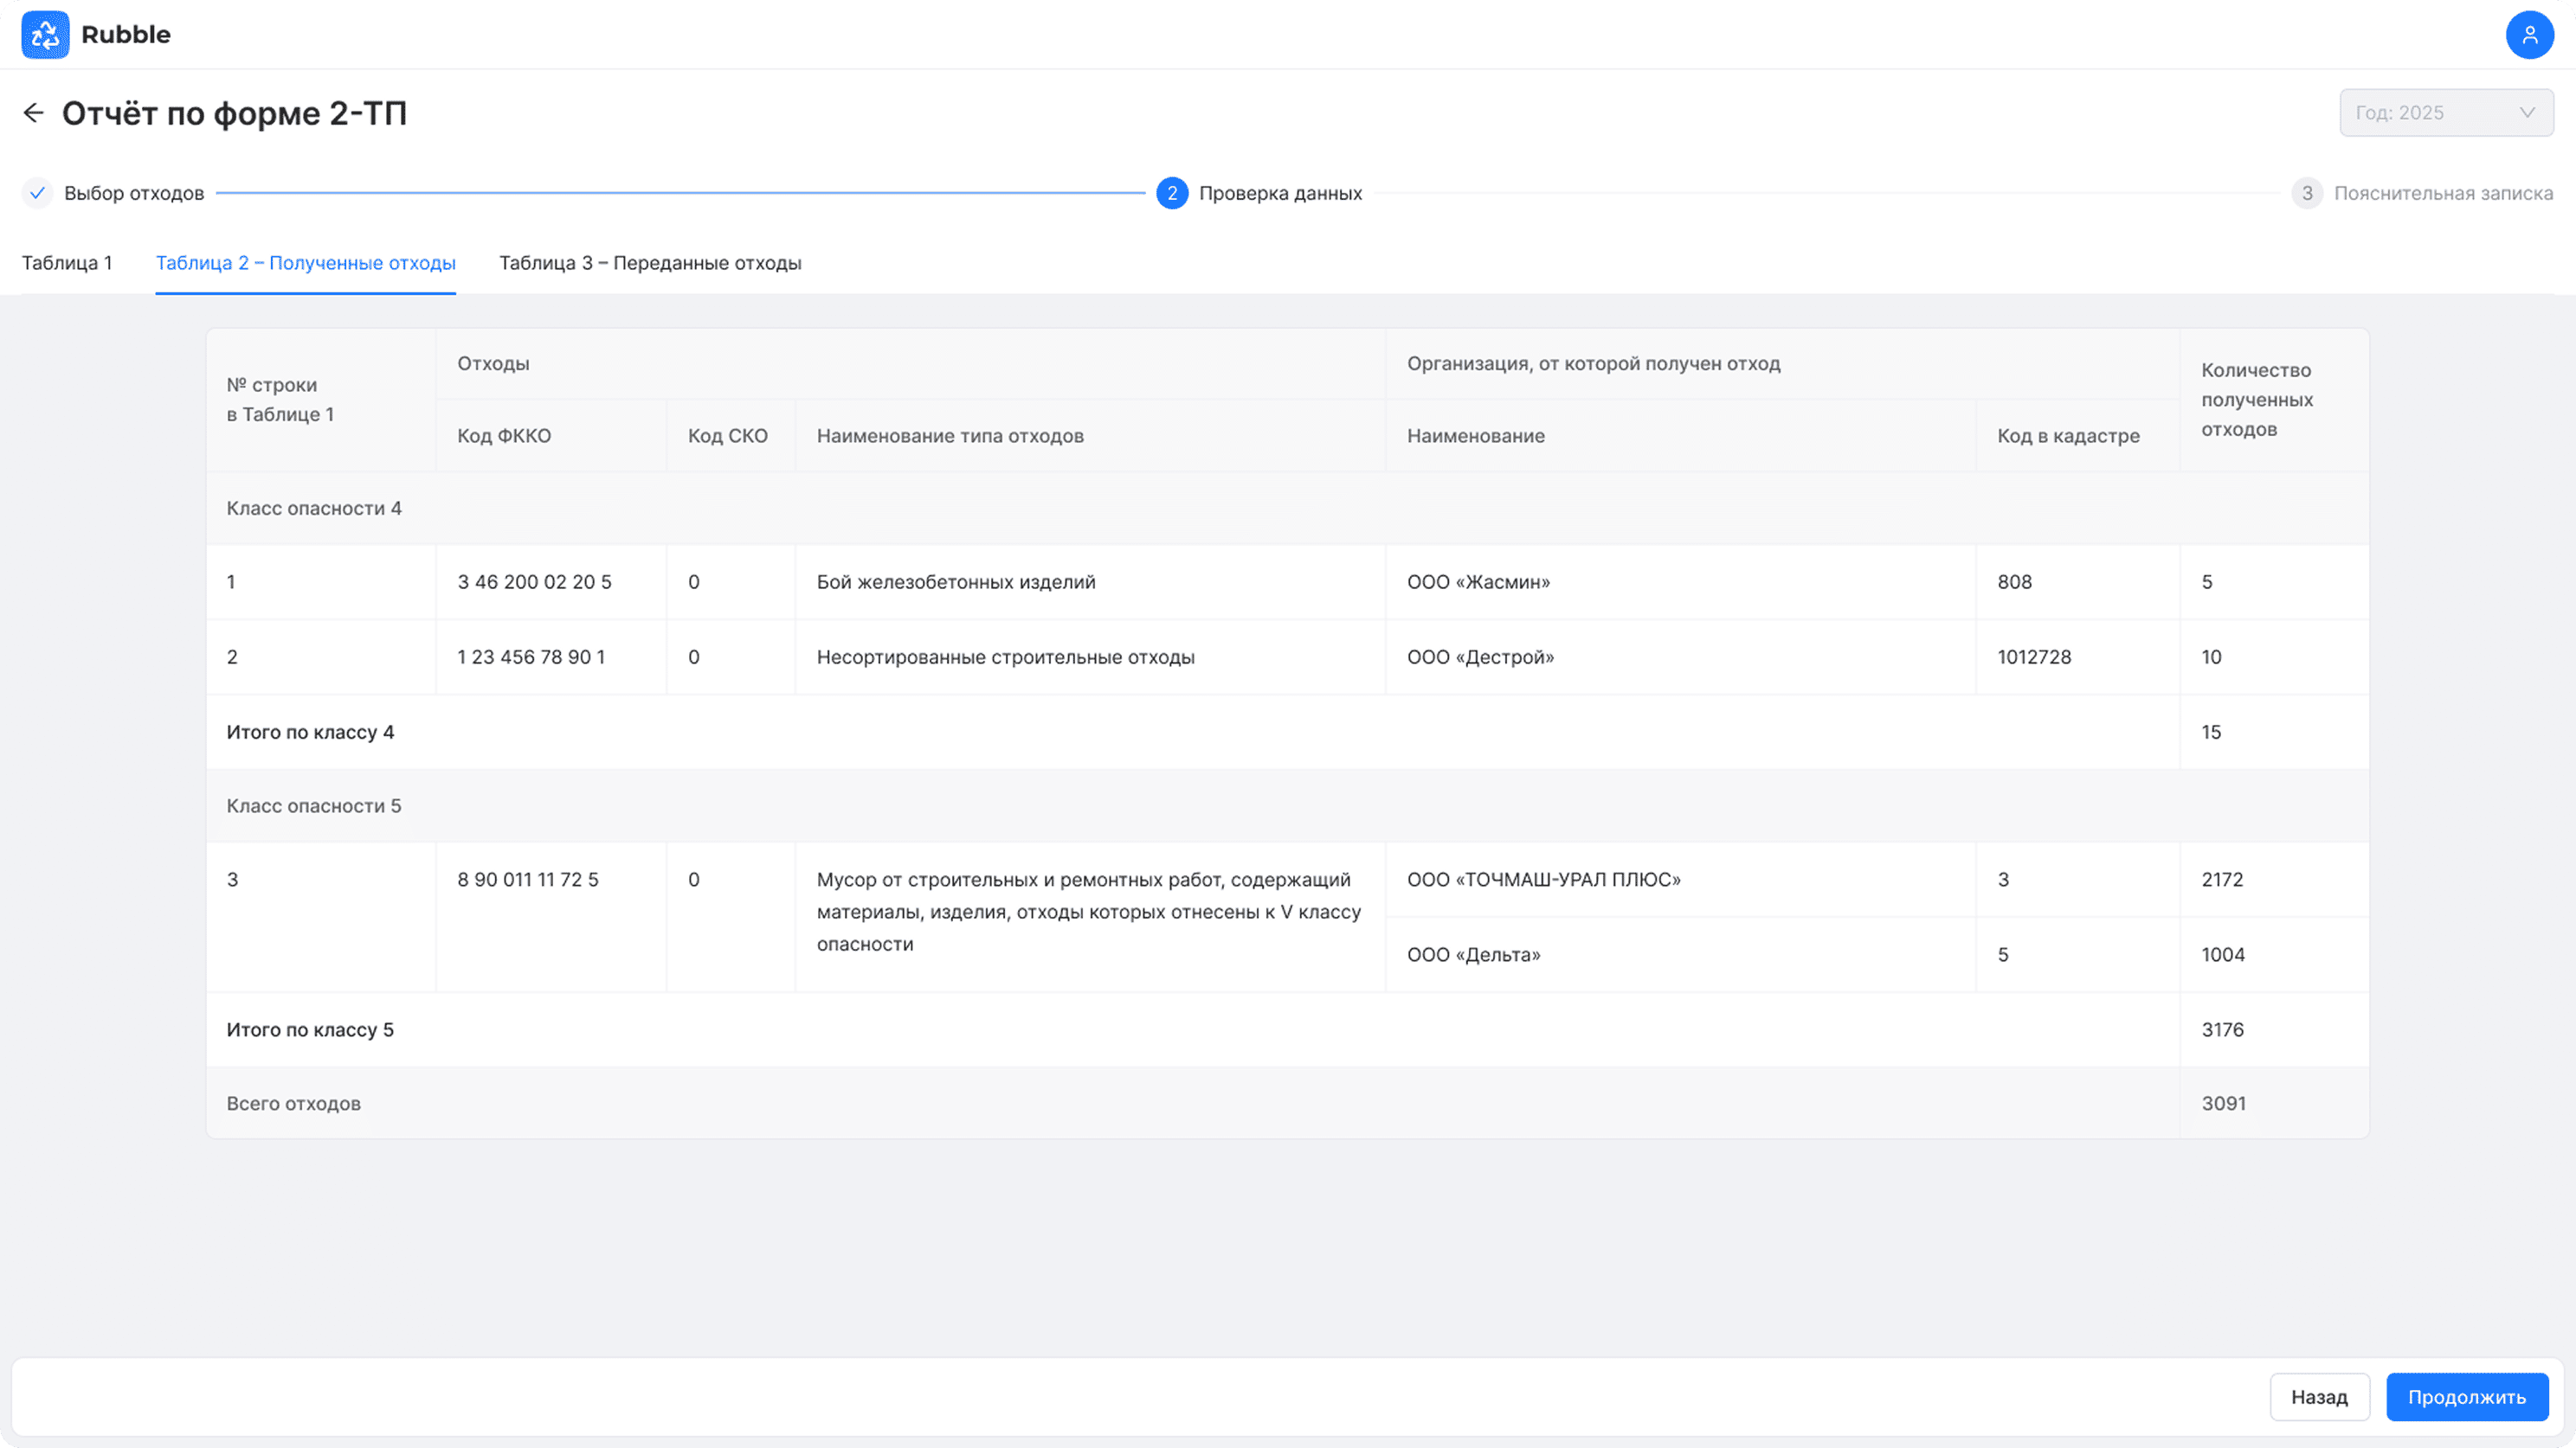This screenshot has width=2576, height=1448.
Task: Click the Выбор отходов step label
Action: 134,193
